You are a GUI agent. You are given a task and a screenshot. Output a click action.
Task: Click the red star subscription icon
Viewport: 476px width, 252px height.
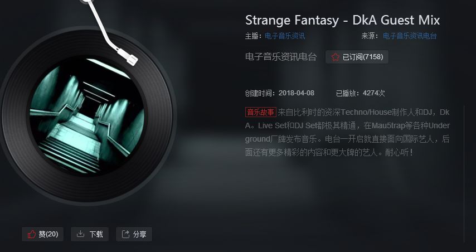335,57
